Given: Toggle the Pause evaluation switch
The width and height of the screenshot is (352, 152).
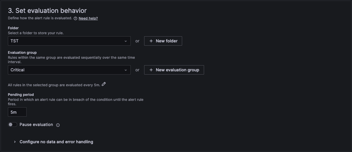Looking at the screenshot, I should pos(13,125).
